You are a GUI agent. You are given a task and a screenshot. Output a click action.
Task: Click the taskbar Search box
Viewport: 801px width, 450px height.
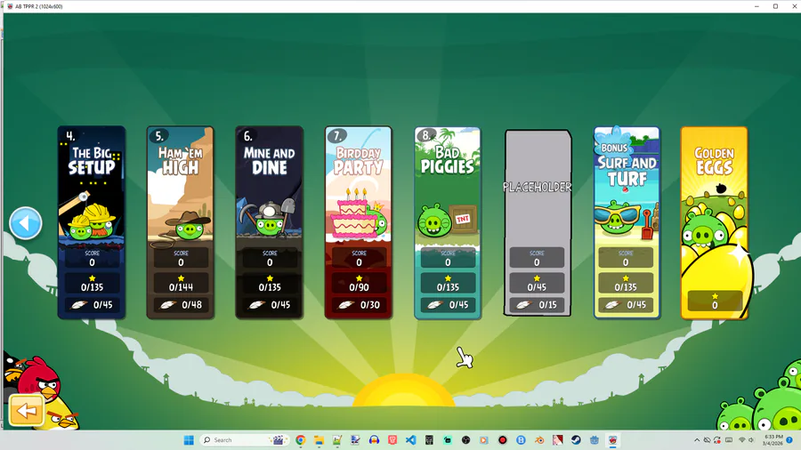tap(244, 440)
